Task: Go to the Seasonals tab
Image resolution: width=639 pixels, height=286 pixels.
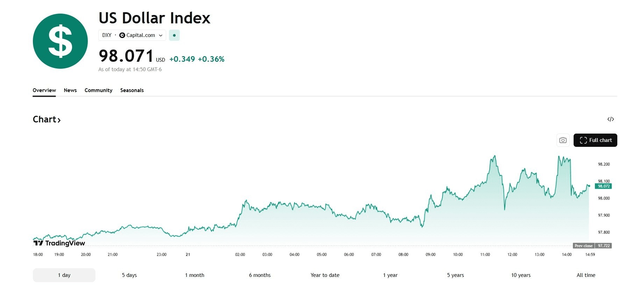Action: coord(132,90)
